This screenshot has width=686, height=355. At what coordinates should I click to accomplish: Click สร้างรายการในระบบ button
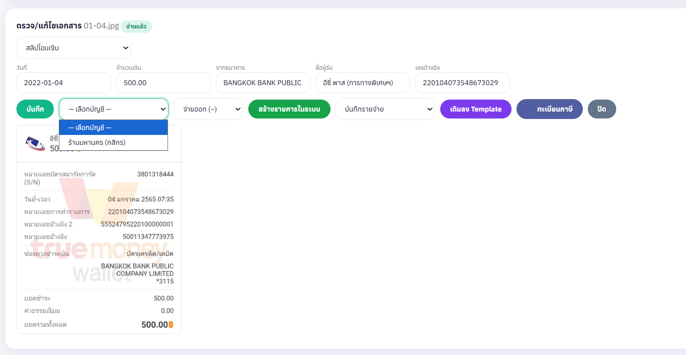[x=289, y=109]
